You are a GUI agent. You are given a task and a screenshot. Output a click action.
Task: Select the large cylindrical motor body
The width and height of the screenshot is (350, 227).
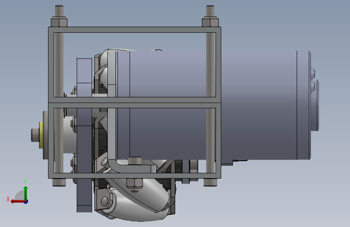(x=213, y=105)
